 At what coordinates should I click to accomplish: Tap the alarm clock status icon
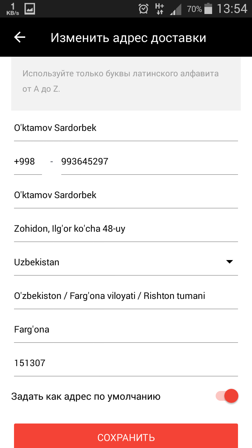[143, 9]
